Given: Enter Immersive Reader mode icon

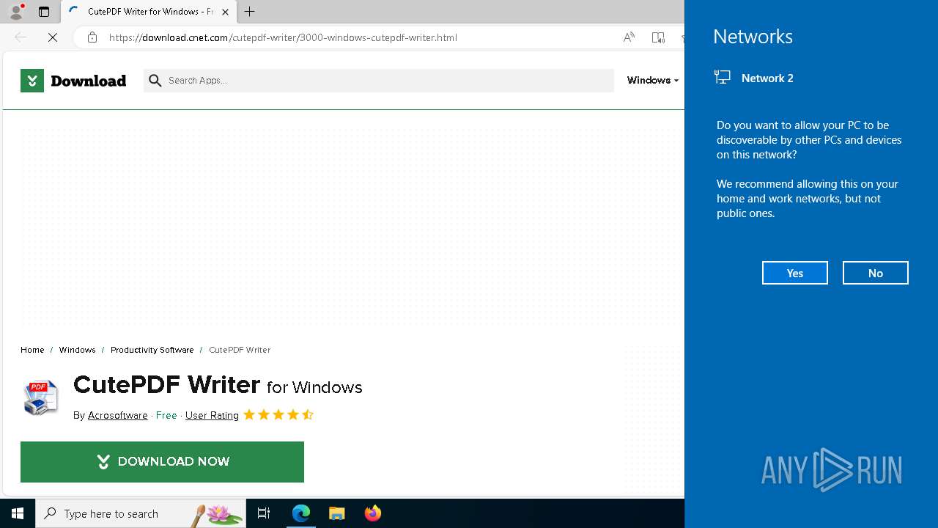Looking at the screenshot, I should click(658, 37).
